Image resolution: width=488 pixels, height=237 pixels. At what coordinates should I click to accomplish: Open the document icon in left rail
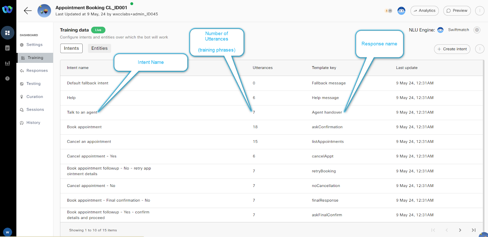point(8,48)
